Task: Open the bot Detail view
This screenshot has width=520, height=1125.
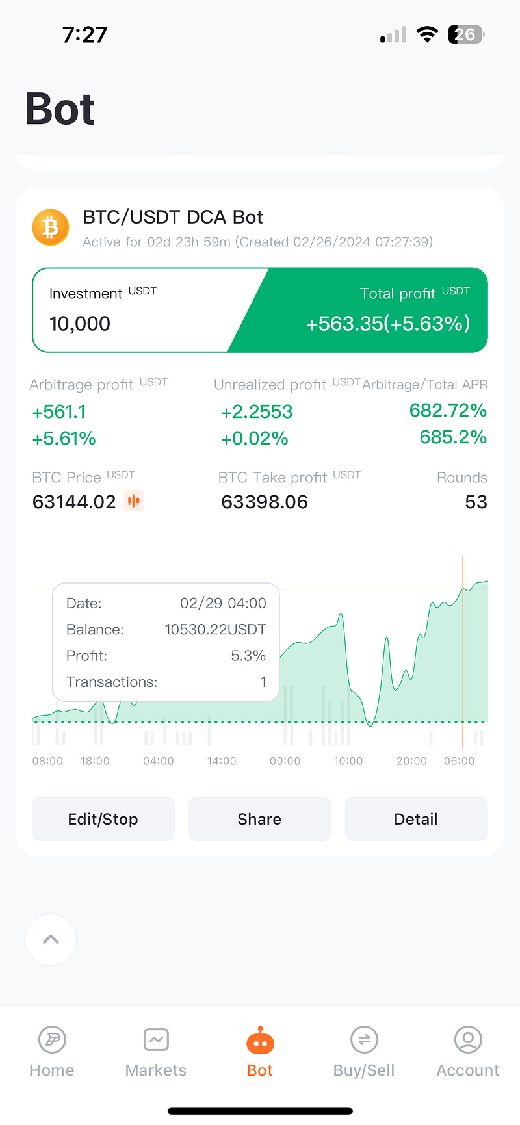Action: pos(416,819)
